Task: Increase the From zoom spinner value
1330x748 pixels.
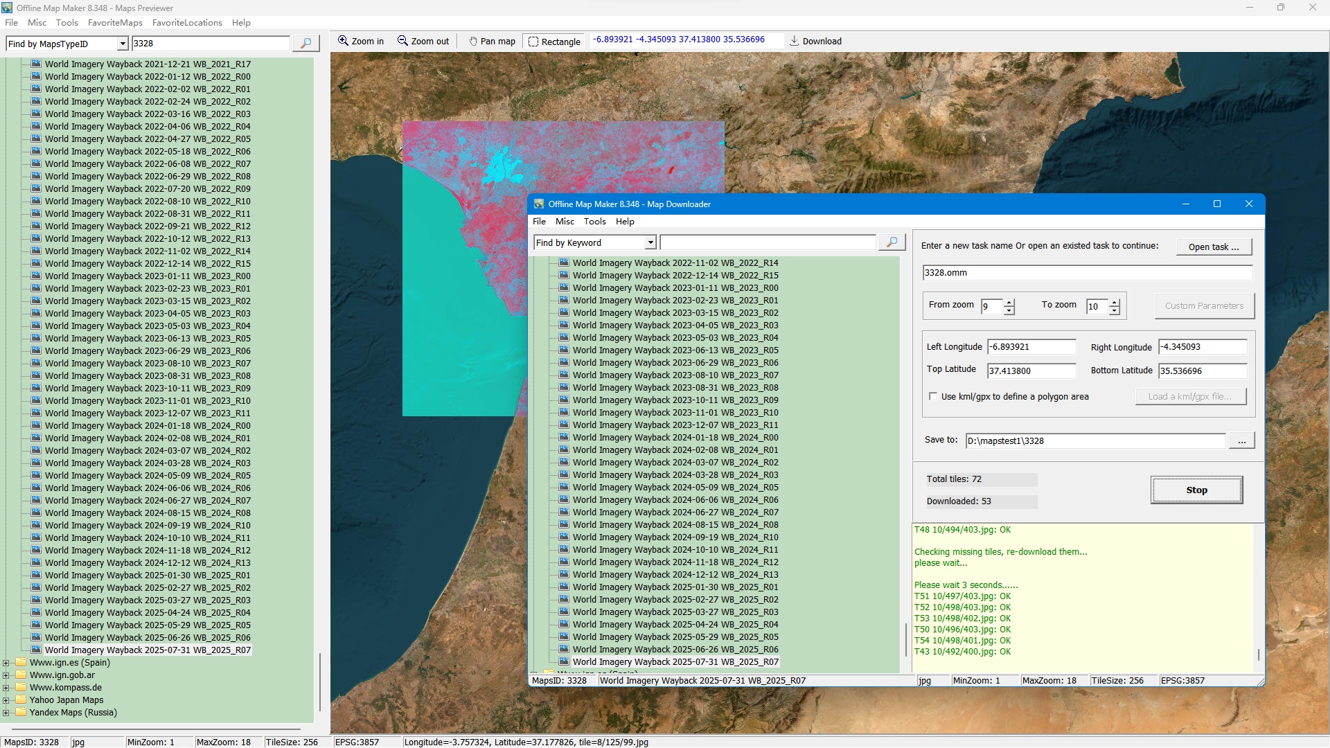Action: click(x=1009, y=302)
